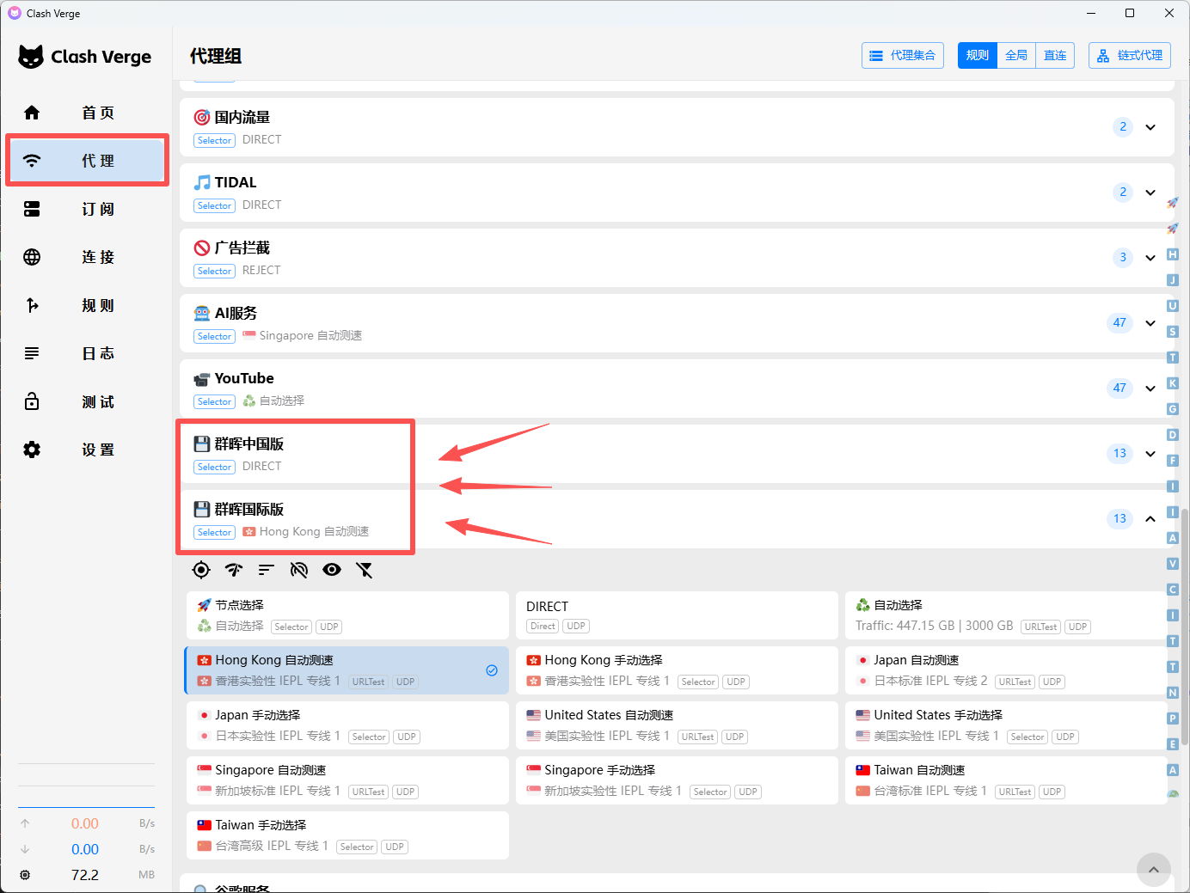Image resolution: width=1190 pixels, height=893 pixels.
Task: Run delay test using the wifi signal icon
Action: pos(233,569)
